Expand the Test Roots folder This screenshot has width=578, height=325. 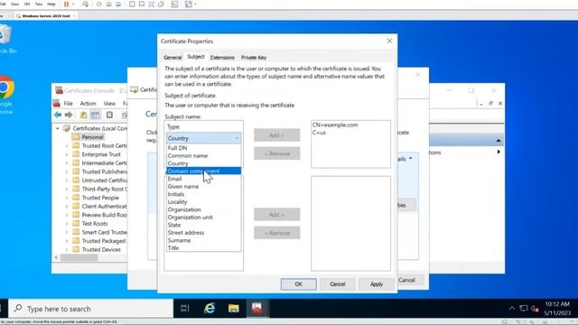coord(67,224)
